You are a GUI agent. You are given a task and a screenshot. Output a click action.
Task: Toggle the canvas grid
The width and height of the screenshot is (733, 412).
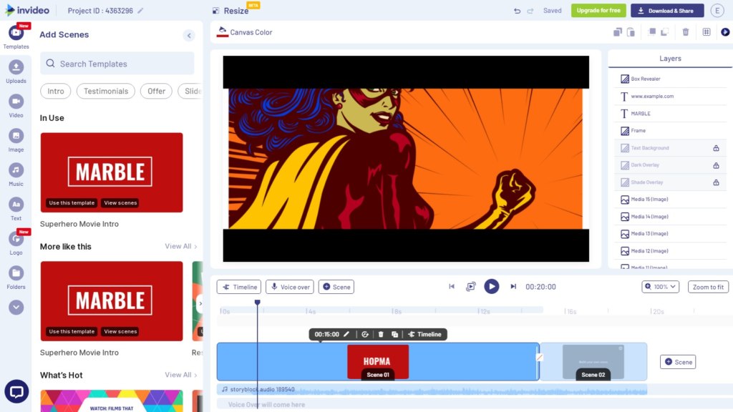pyautogui.click(x=707, y=31)
